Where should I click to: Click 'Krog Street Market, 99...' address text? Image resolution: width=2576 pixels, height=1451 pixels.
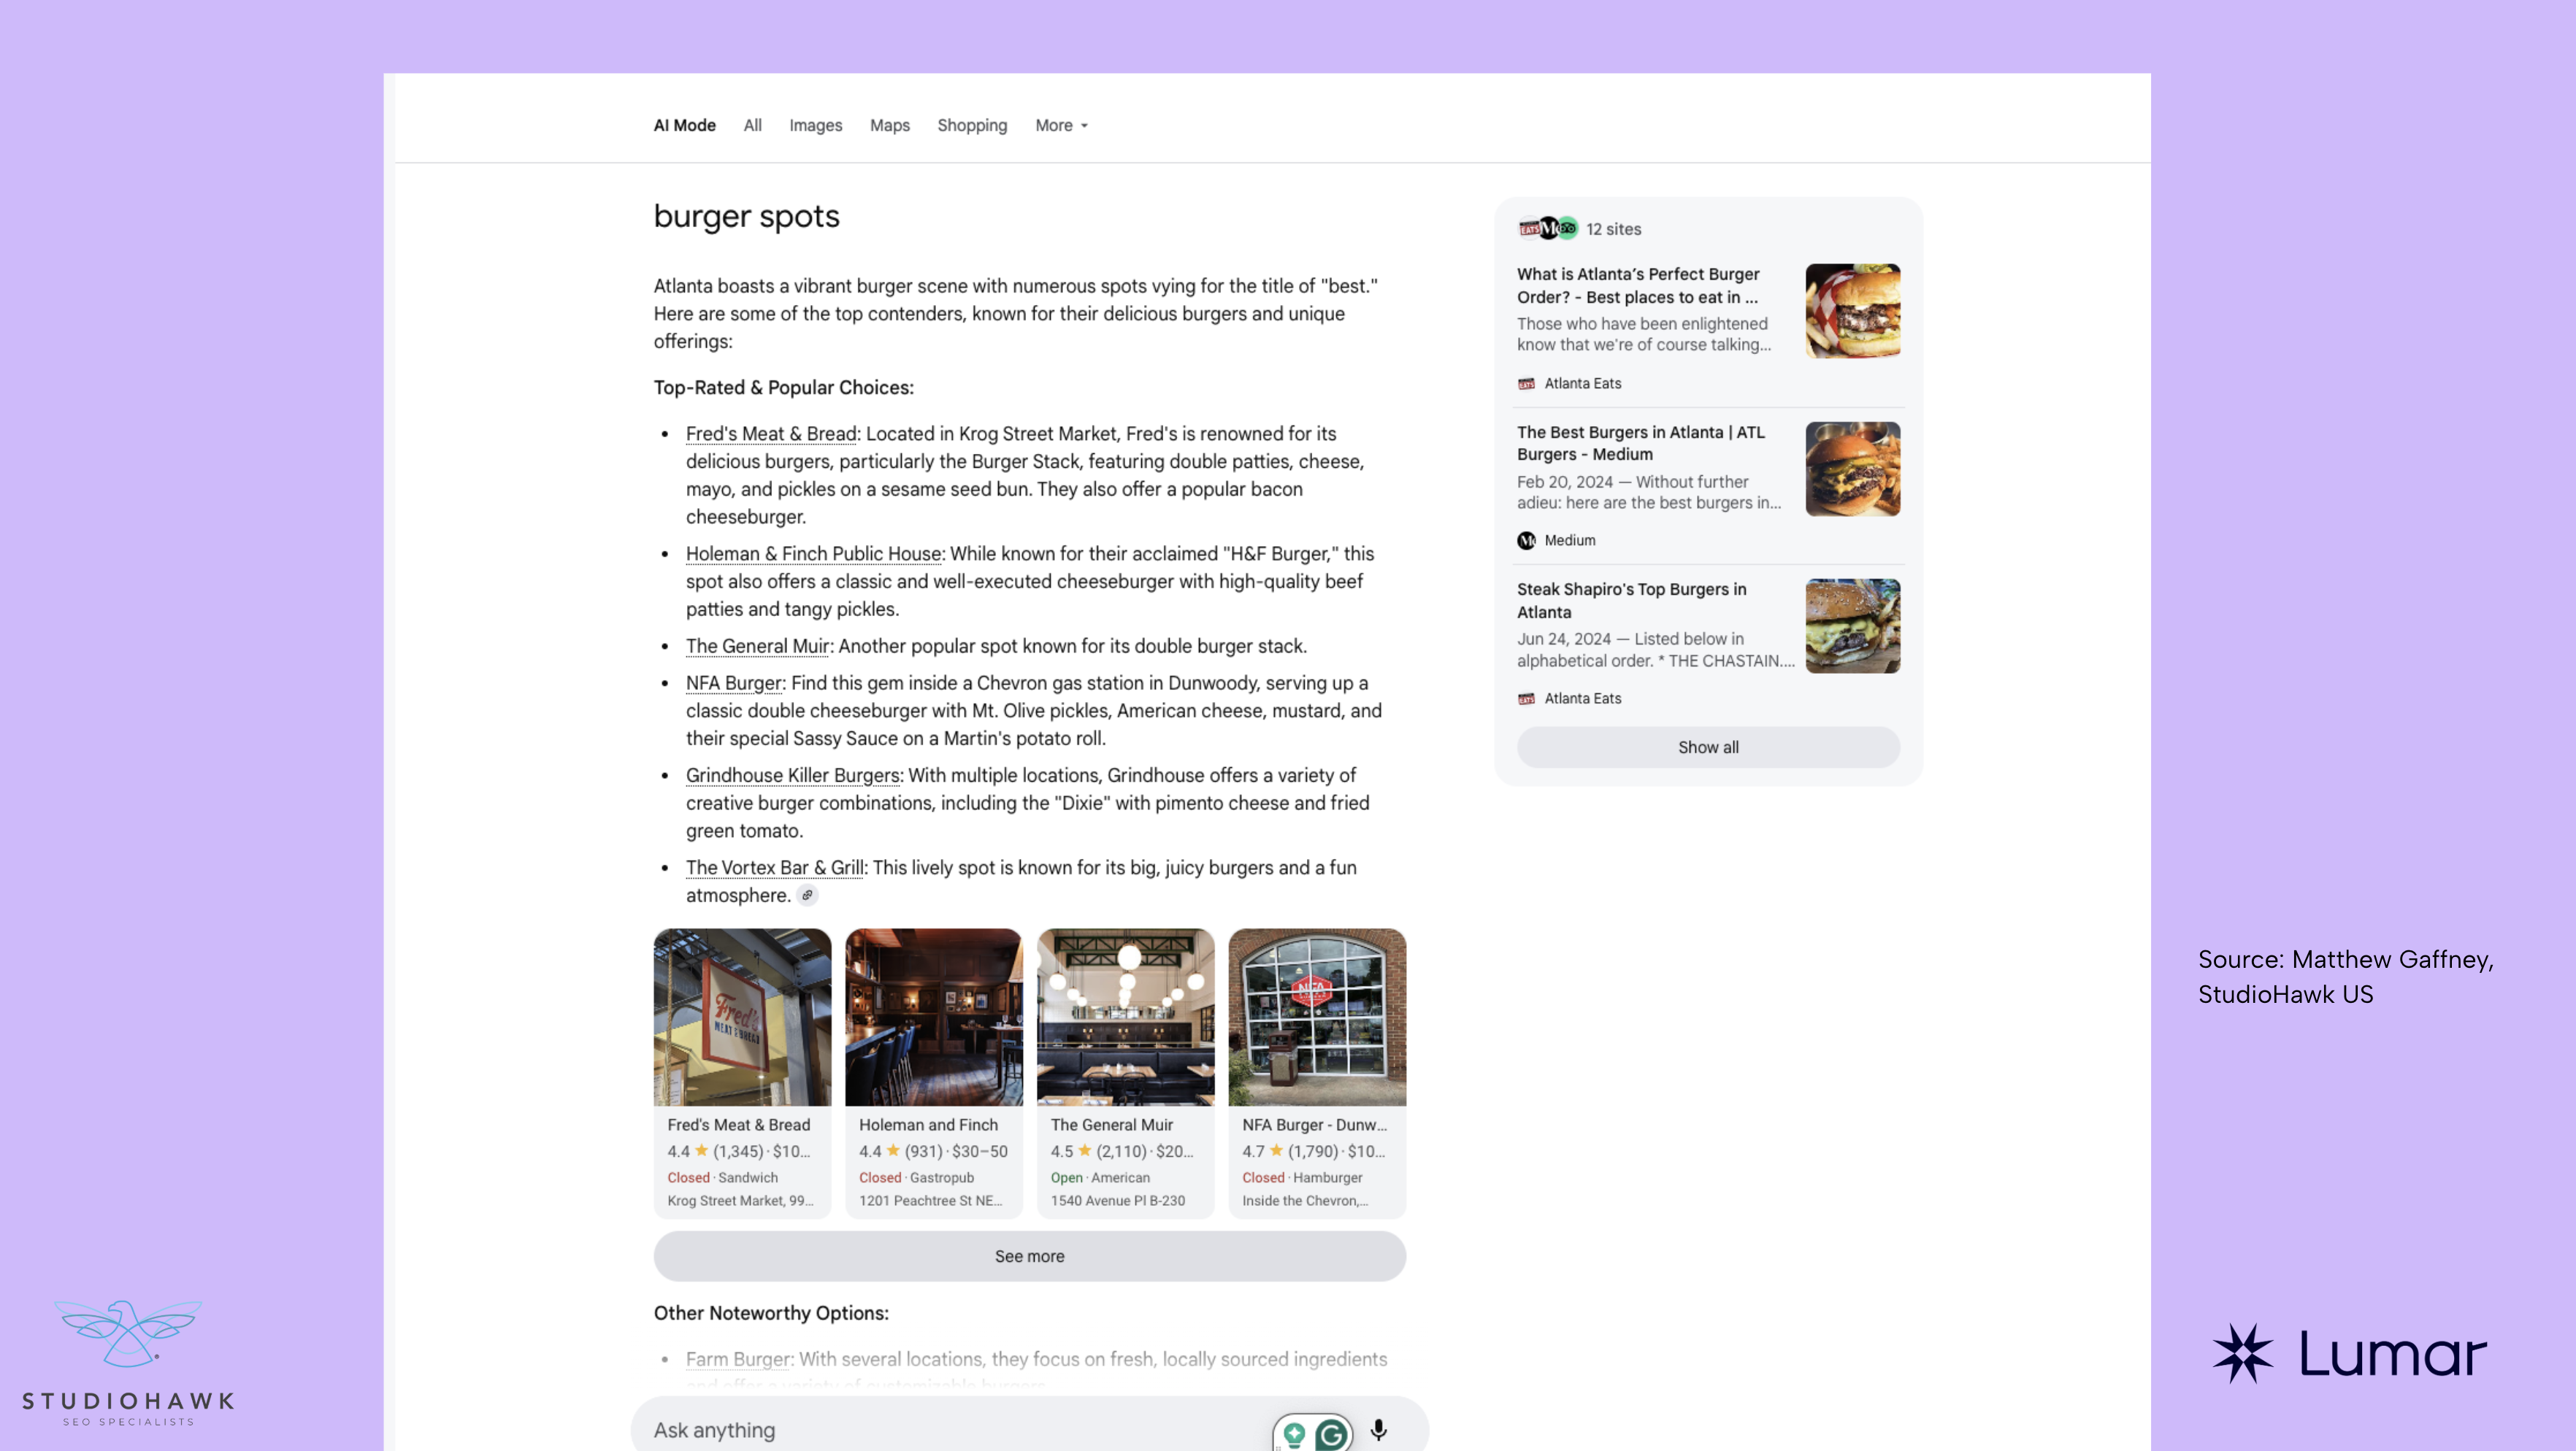(x=740, y=1200)
